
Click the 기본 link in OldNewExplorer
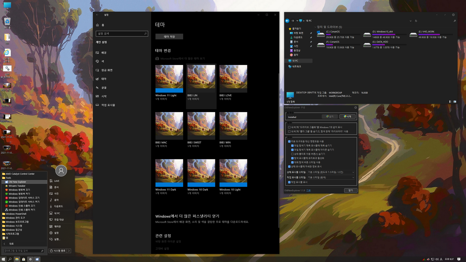tap(308, 191)
